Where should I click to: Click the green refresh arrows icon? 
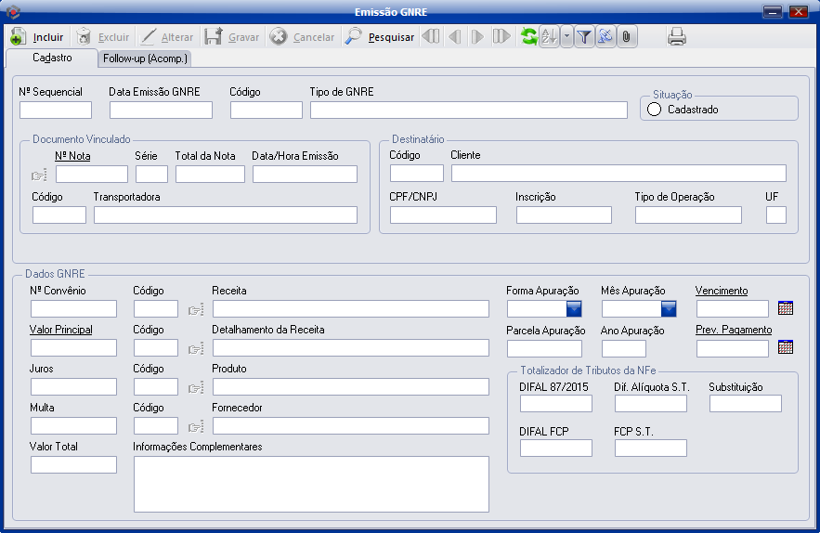(528, 37)
